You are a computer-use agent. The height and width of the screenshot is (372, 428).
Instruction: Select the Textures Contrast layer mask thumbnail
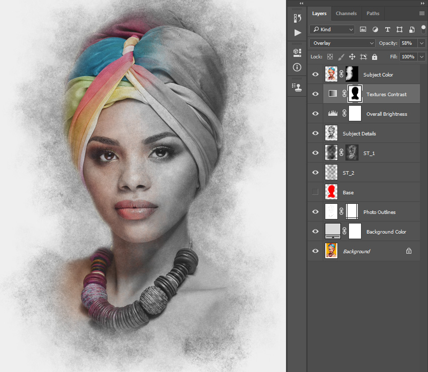coord(355,94)
